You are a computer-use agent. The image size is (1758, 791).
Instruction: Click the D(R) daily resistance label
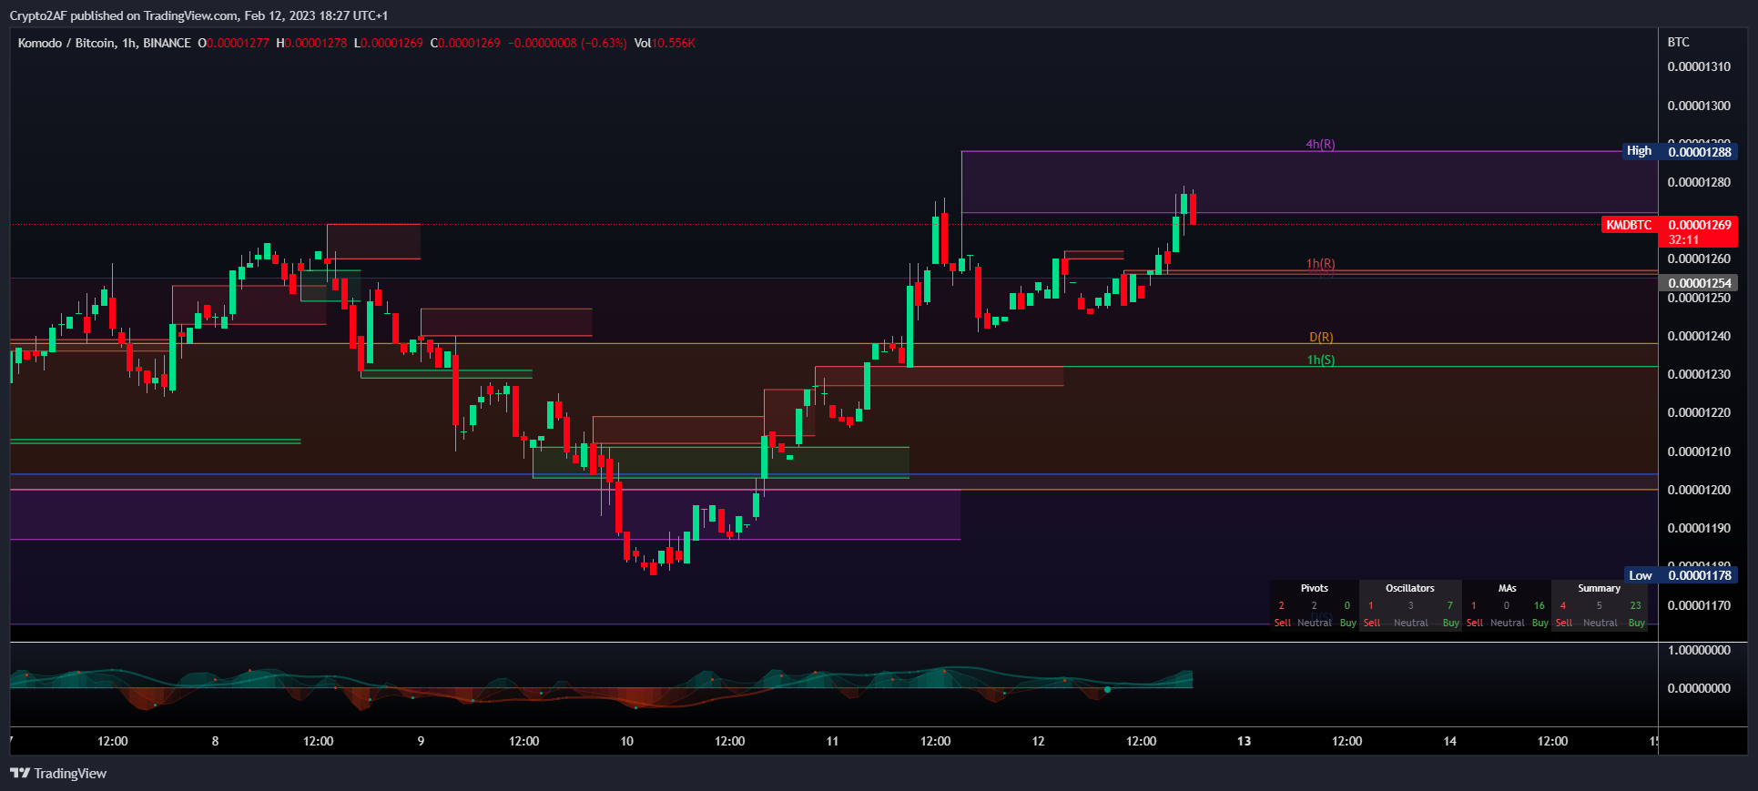[x=1321, y=337]
